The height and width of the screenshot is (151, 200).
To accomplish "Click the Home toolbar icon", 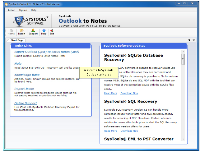I will 11,32.
